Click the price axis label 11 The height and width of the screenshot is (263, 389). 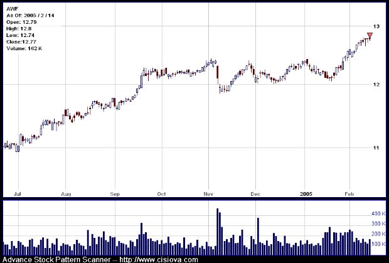click(x=376, y=148)
